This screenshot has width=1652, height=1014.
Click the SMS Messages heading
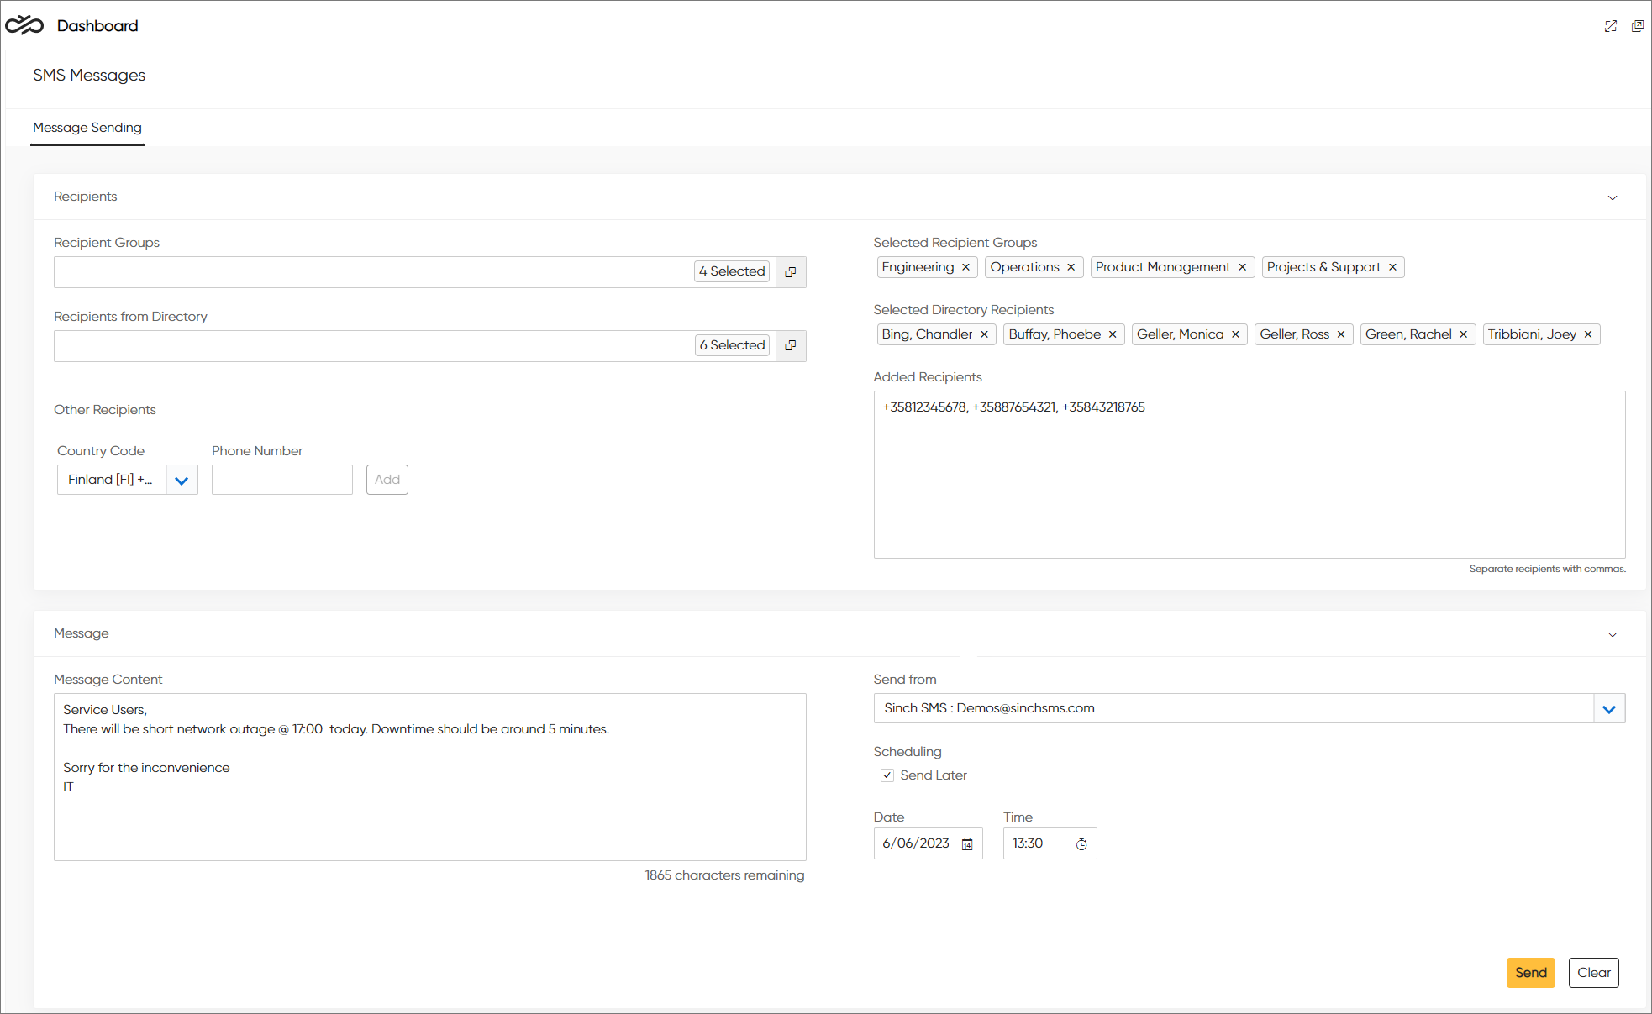(x=89, y=76)
